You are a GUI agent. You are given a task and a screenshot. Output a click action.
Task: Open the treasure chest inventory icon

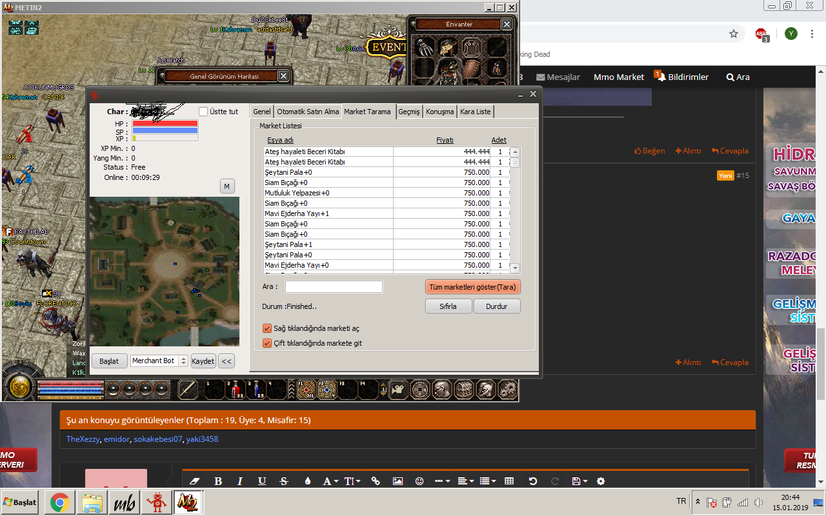(464, 389)
